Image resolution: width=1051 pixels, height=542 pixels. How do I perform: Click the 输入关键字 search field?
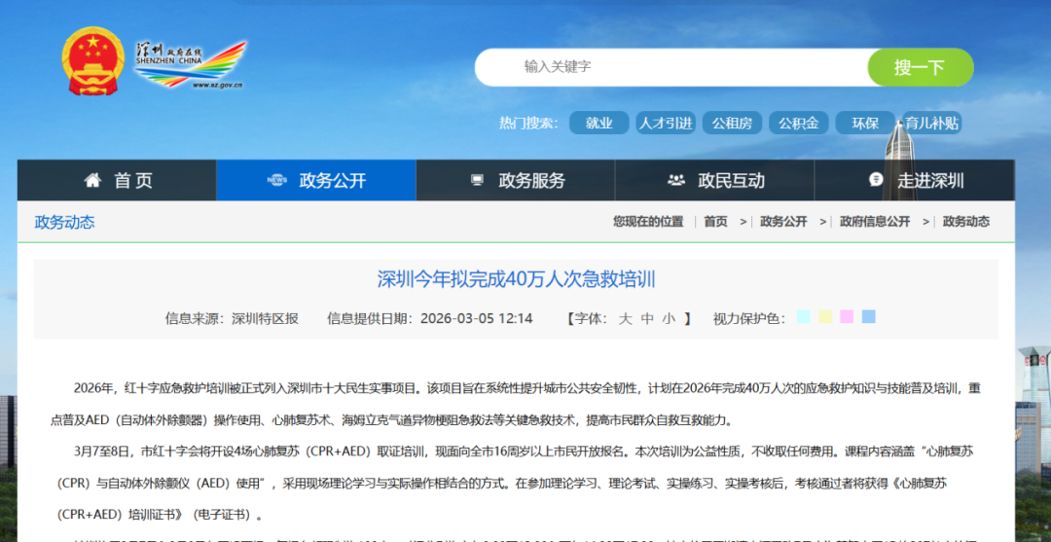tap(671, 67)
